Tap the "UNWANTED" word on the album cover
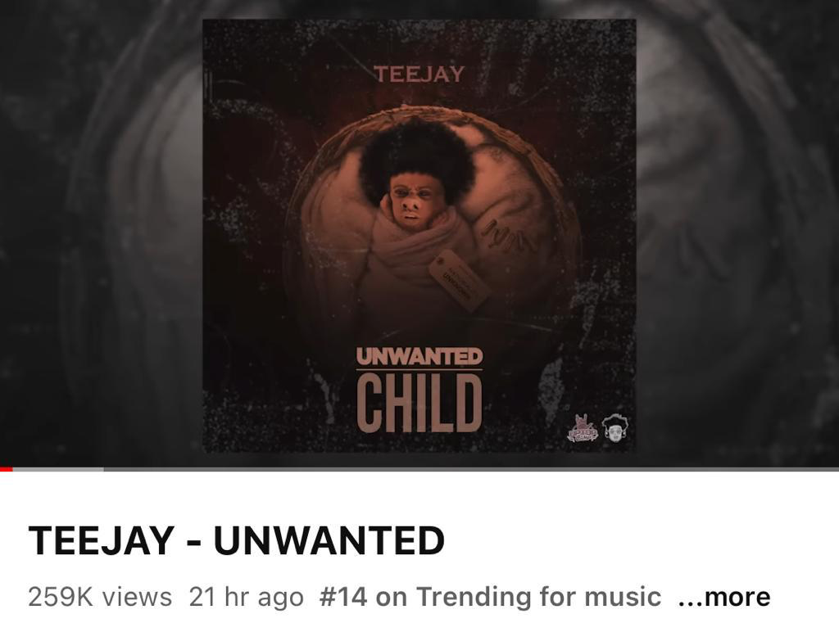 pyautogui.click(x=419, y=357)
